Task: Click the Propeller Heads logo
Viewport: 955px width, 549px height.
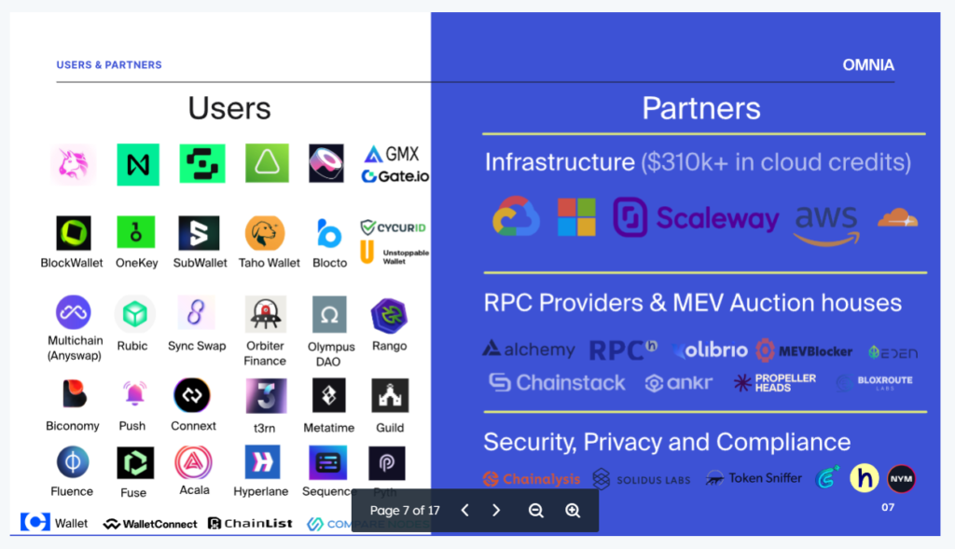Action: 775,382
